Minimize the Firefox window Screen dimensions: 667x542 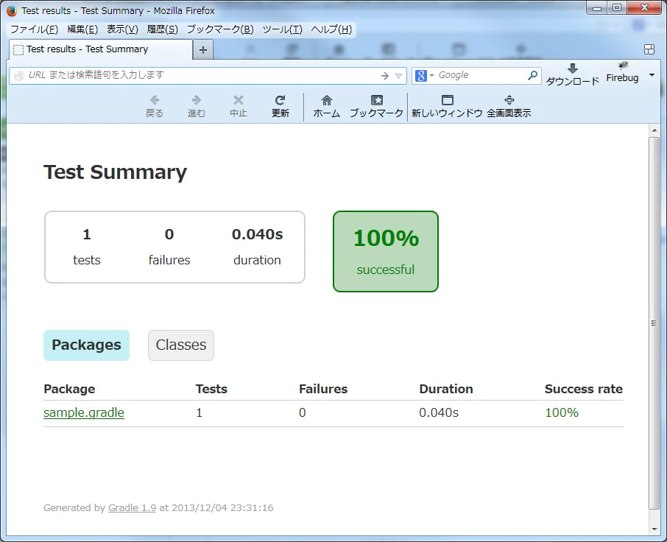point(597,8)
